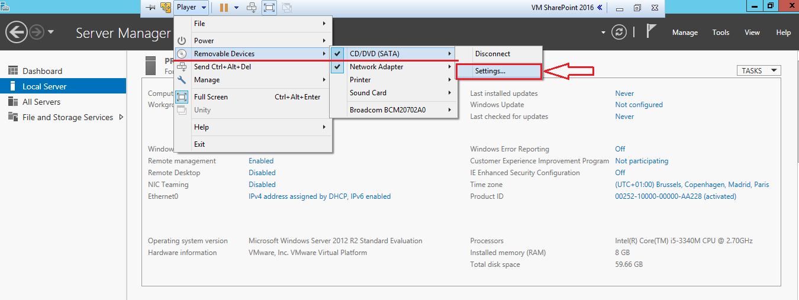This screenshot has height=300, width=799.
Task: Click the Never link for Last checked for updates
Action: pyautogui.click(x=624, y=117)
